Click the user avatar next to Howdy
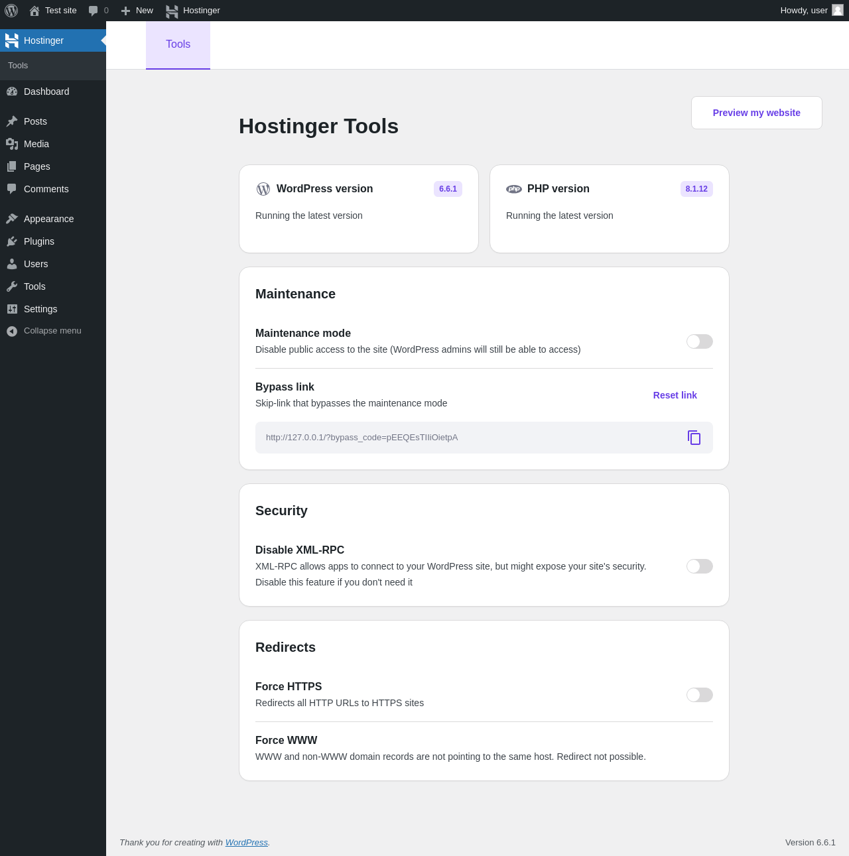 838,10
